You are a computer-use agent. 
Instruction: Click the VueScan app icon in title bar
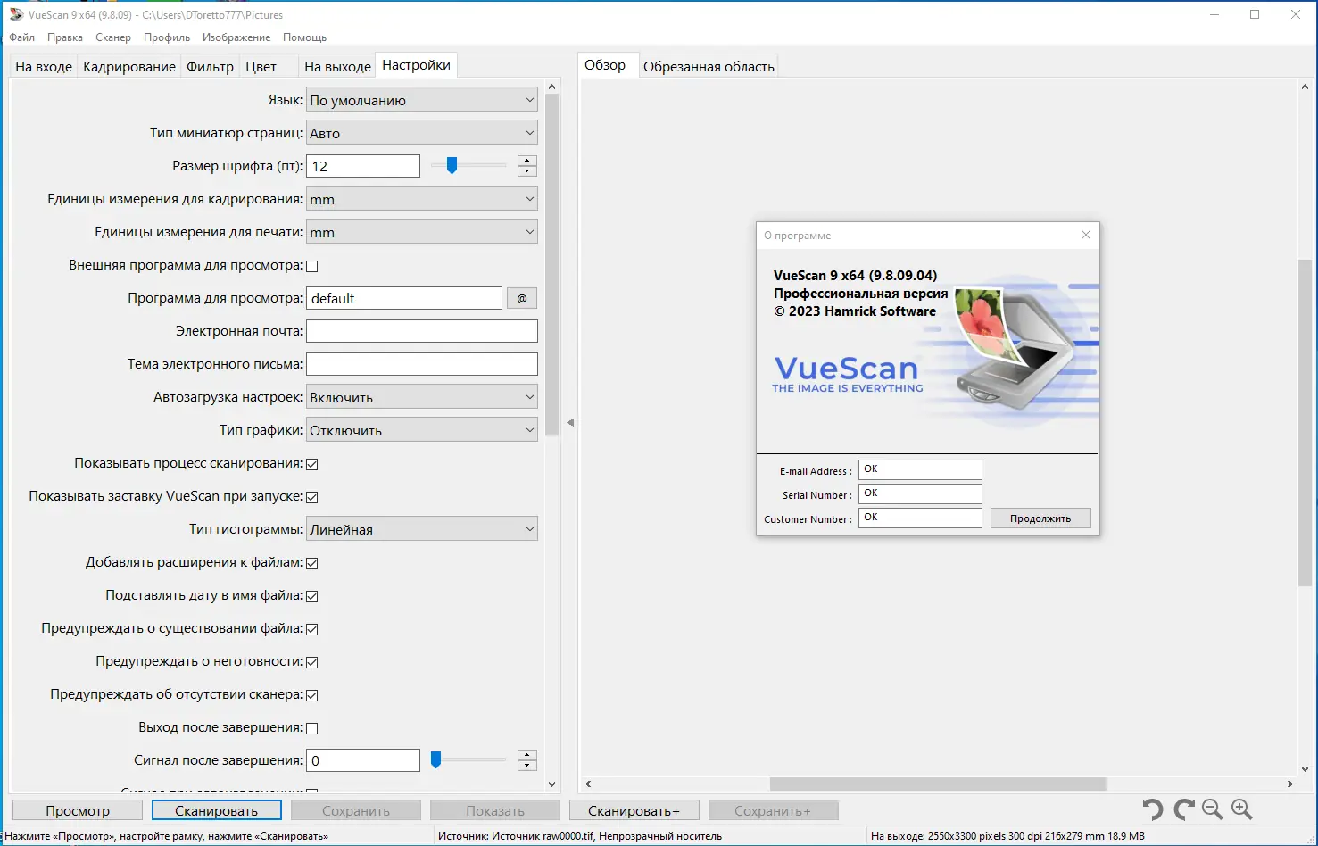[16, 15]
